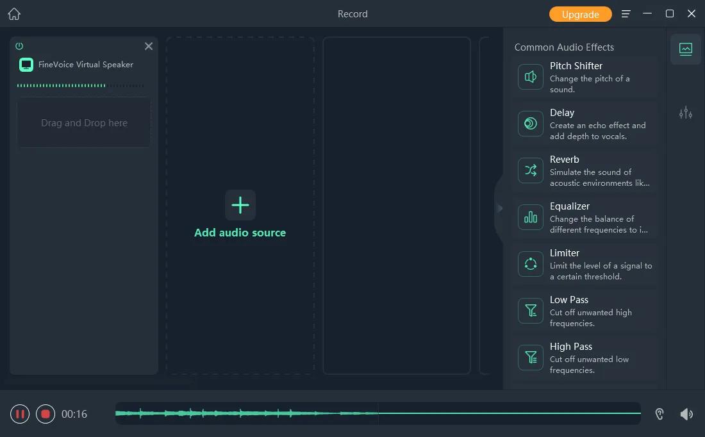Screen dimensions: 705x437
Task: Choose the Low Pass filter icon
Action: pyautogui.click(x=531, y=311)
